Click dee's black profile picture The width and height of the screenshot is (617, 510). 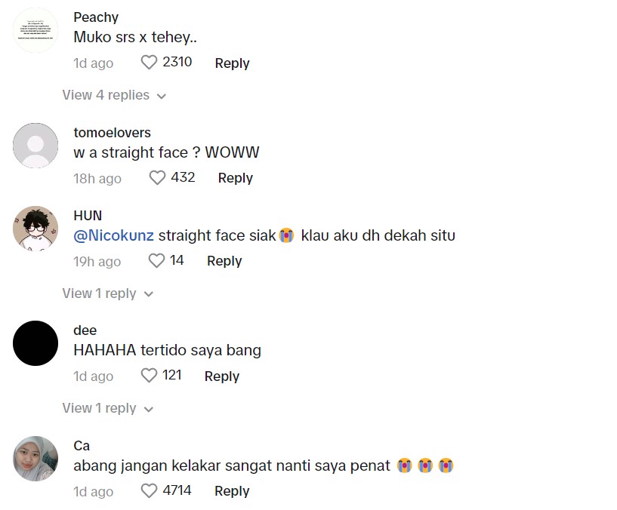(35, 343)
